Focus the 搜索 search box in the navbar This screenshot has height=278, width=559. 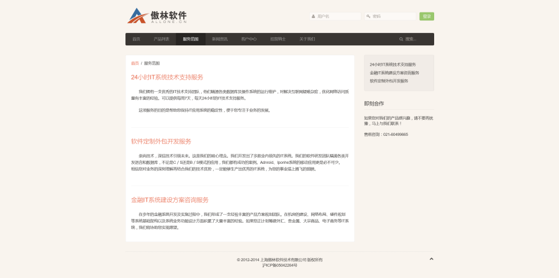pos(415,39)
